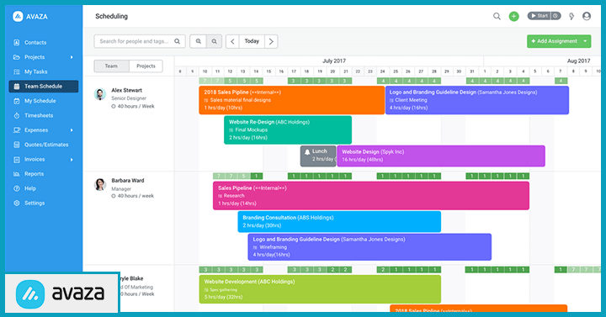Click the Expenses icon in sidebar
The height and width of the screenshot is (317, 606).
(17, 130)
